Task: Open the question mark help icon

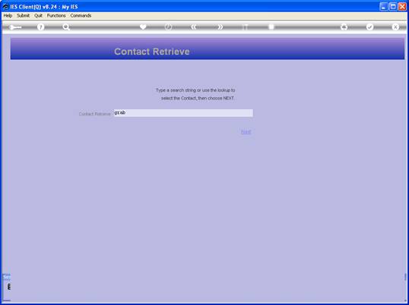Action: click(40, 27)
